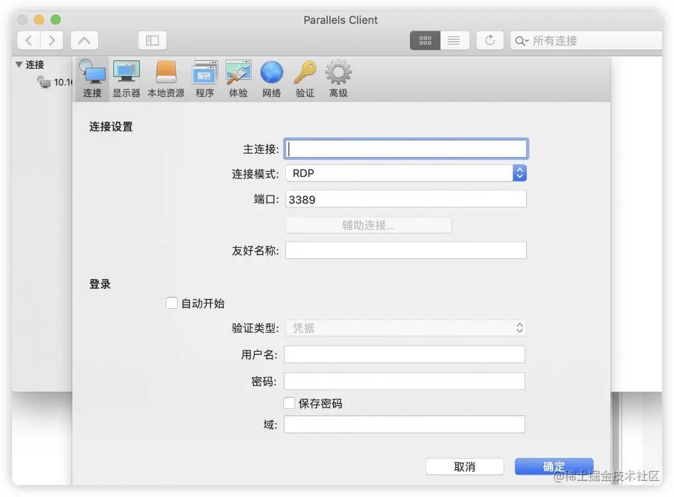Image resolution: width=674 pixels, height=497 pixels.
Task: Click the 端口 field showing 3389
Action: pos(406,199)
